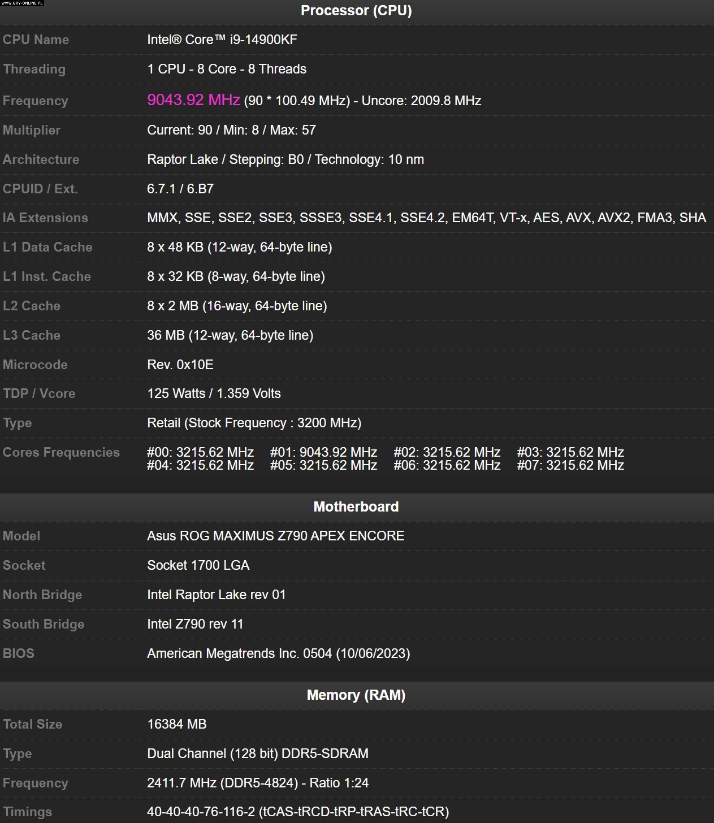Image resolution: width=714 pixels, height=823 pixels.
Task: Click the Total Size value 16384 MB
Action: (177, 724)
